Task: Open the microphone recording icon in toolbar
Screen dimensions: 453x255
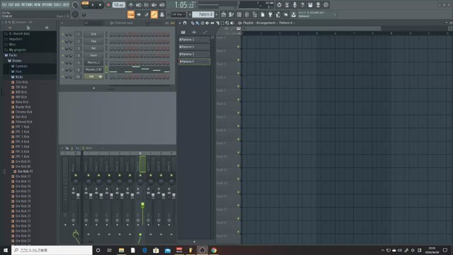Action: (294, 5)
